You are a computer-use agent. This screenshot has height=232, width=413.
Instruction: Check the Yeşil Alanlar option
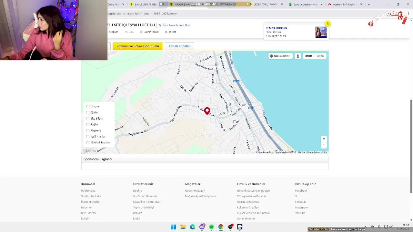[x=88, y=137]
